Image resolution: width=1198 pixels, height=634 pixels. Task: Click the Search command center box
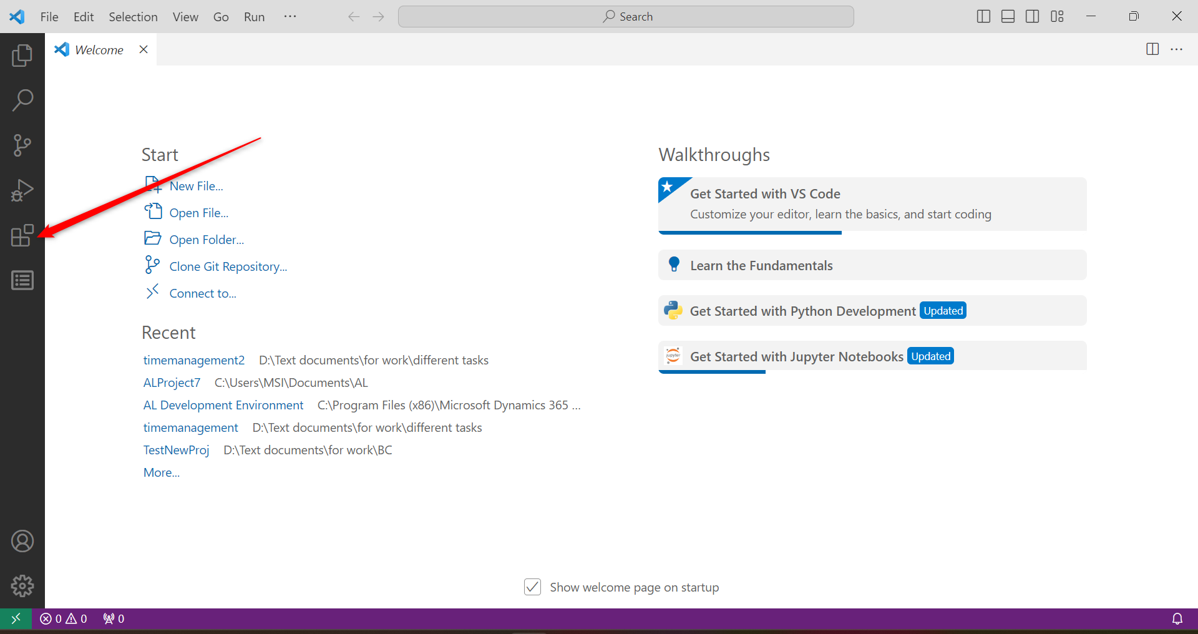pyautogui.click(x=626, y=17)
